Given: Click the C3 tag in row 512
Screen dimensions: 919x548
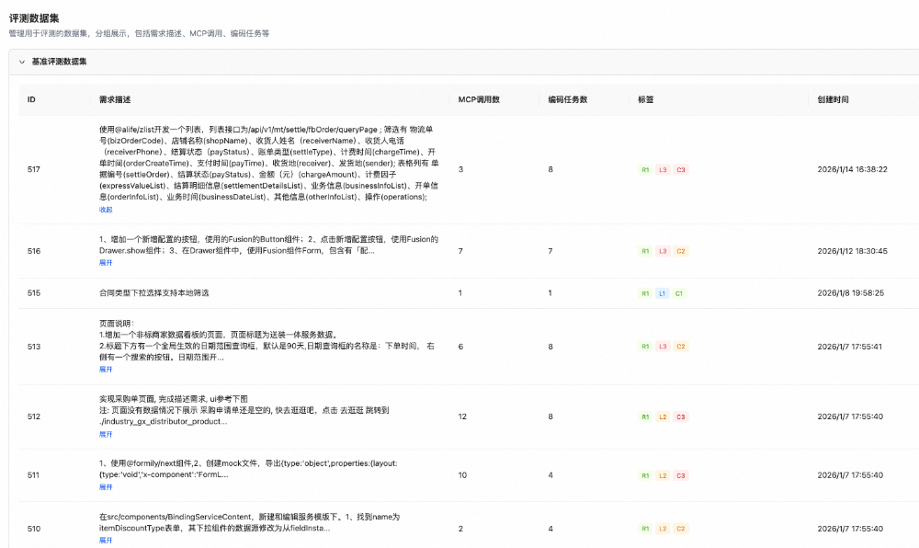Looking at the screenshot, I should click(x=680, y=417).
